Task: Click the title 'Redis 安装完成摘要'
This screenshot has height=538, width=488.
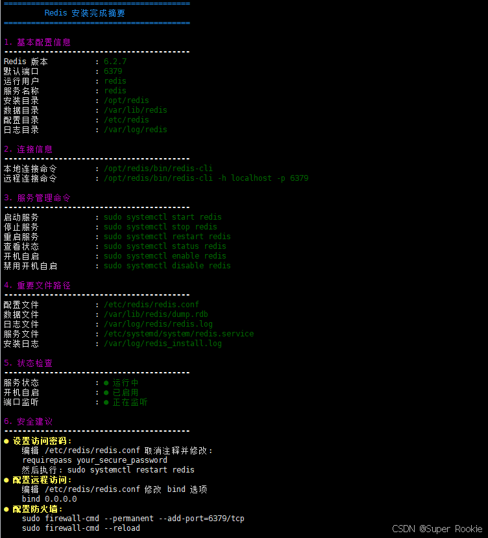Action: pyautogui.click(x=85, y=13)
